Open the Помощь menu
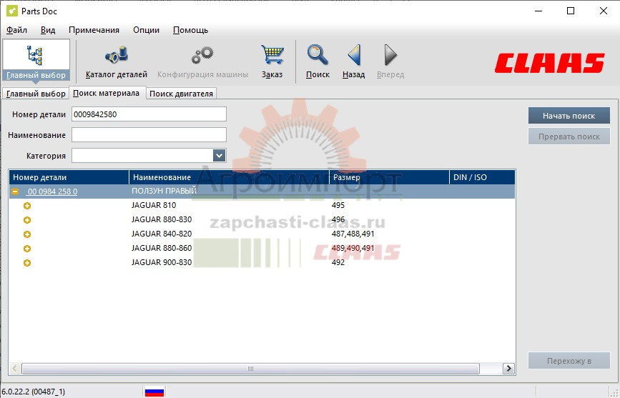Screen dimensions: 620x398 (191, 30)
